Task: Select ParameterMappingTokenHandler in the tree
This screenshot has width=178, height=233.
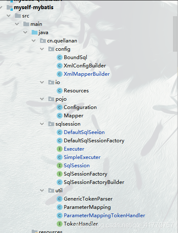Action: (104, 216)
